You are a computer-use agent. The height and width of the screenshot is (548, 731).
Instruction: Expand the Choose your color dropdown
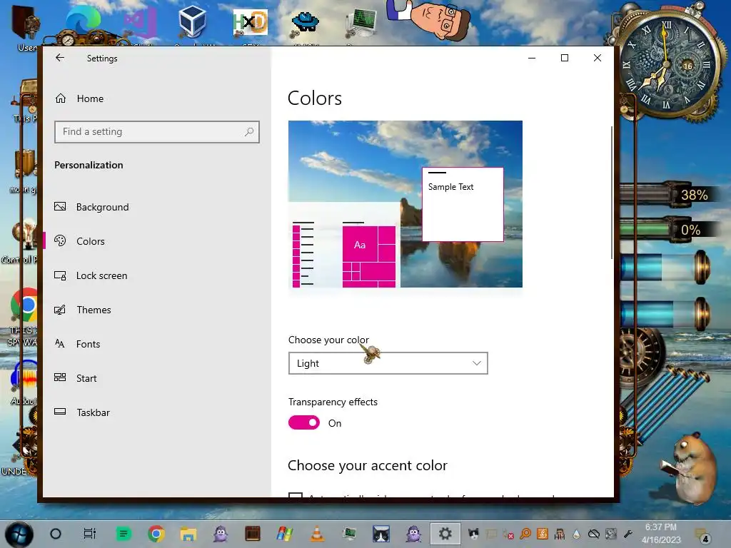point(388,363)
